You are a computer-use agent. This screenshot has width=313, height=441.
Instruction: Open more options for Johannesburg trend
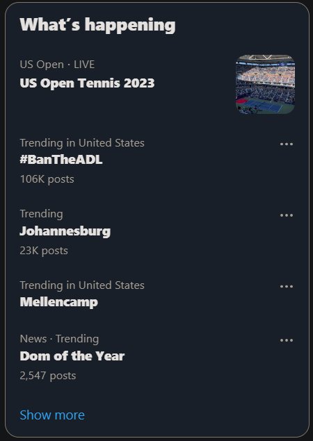287,215
